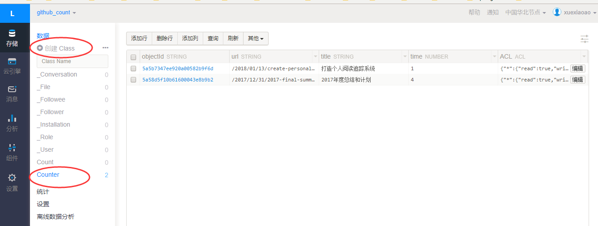Focus the Class Name search field
598x226 pixels.
[73, 61]
